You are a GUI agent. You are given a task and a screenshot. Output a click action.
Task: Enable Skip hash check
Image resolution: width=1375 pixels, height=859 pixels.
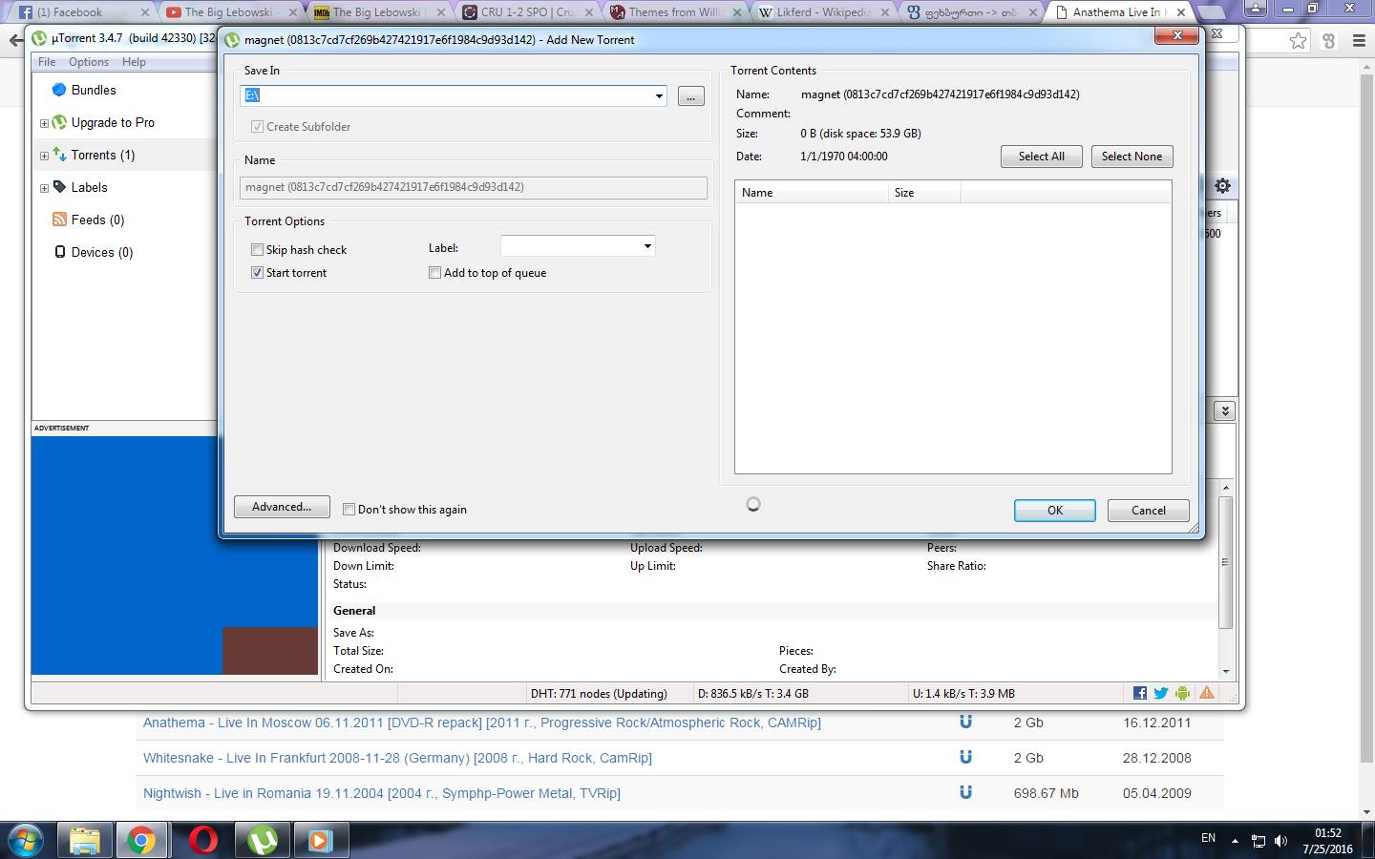coord(257,250)
